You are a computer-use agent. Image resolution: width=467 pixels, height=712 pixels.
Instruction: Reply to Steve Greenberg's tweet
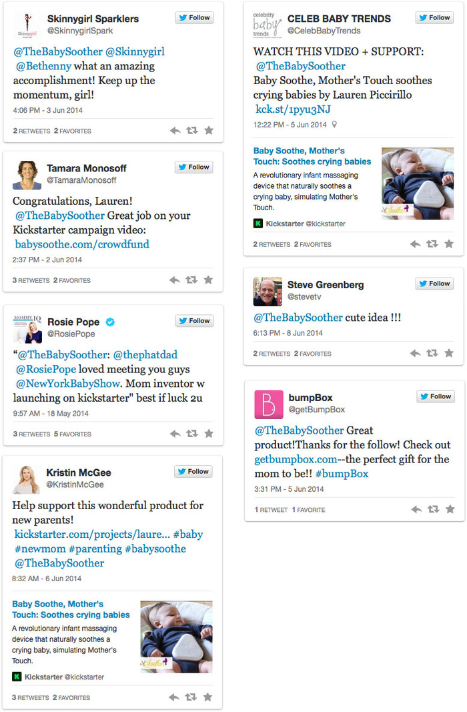click(415, 353)
